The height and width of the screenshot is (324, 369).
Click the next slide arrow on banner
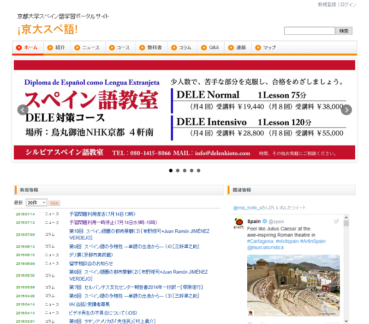click(x=346, y=110)
